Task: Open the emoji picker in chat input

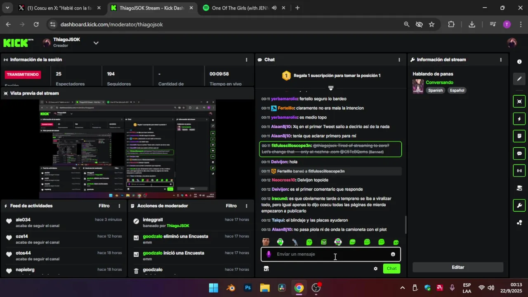Action: pos(393,254)
